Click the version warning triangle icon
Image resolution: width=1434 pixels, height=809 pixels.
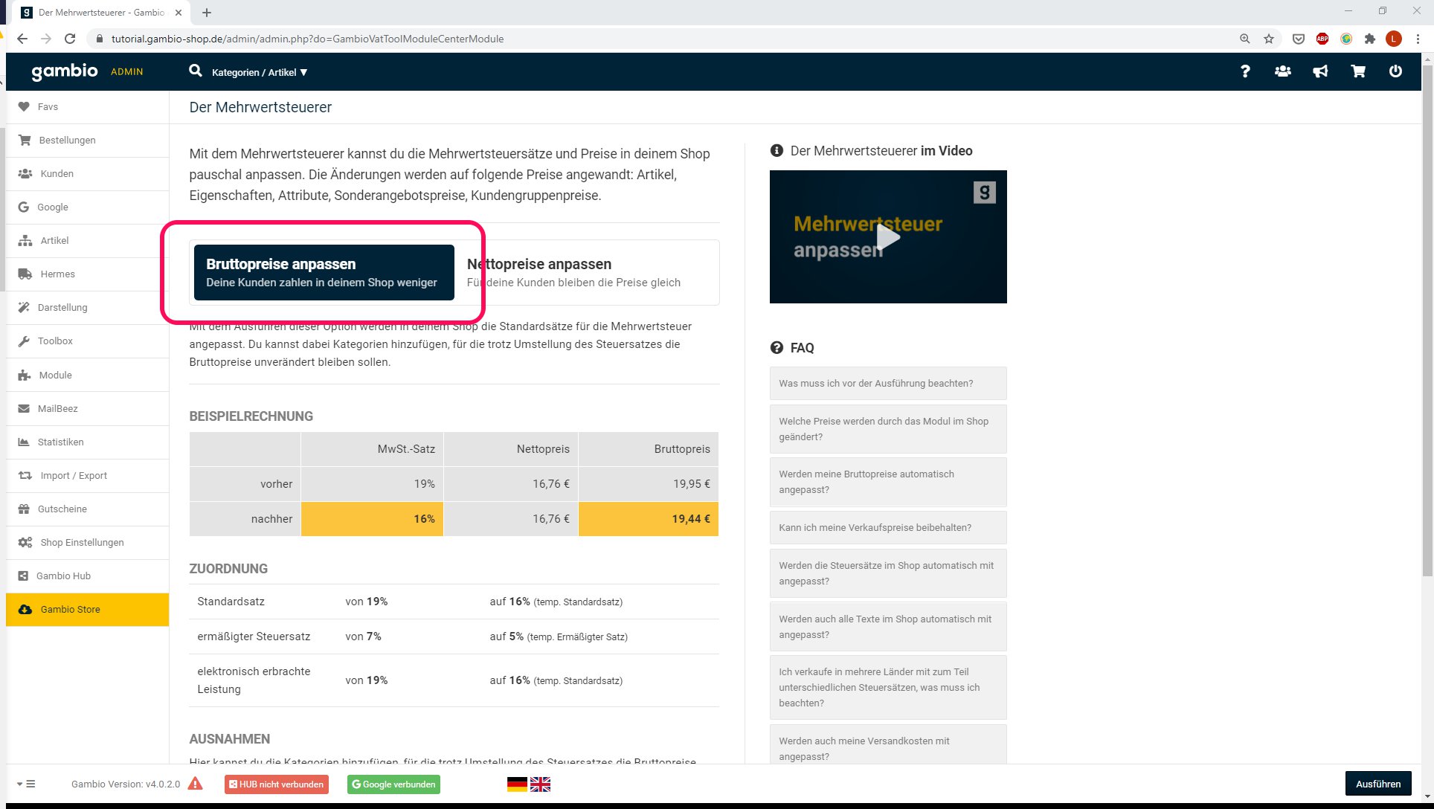point(195,784)
